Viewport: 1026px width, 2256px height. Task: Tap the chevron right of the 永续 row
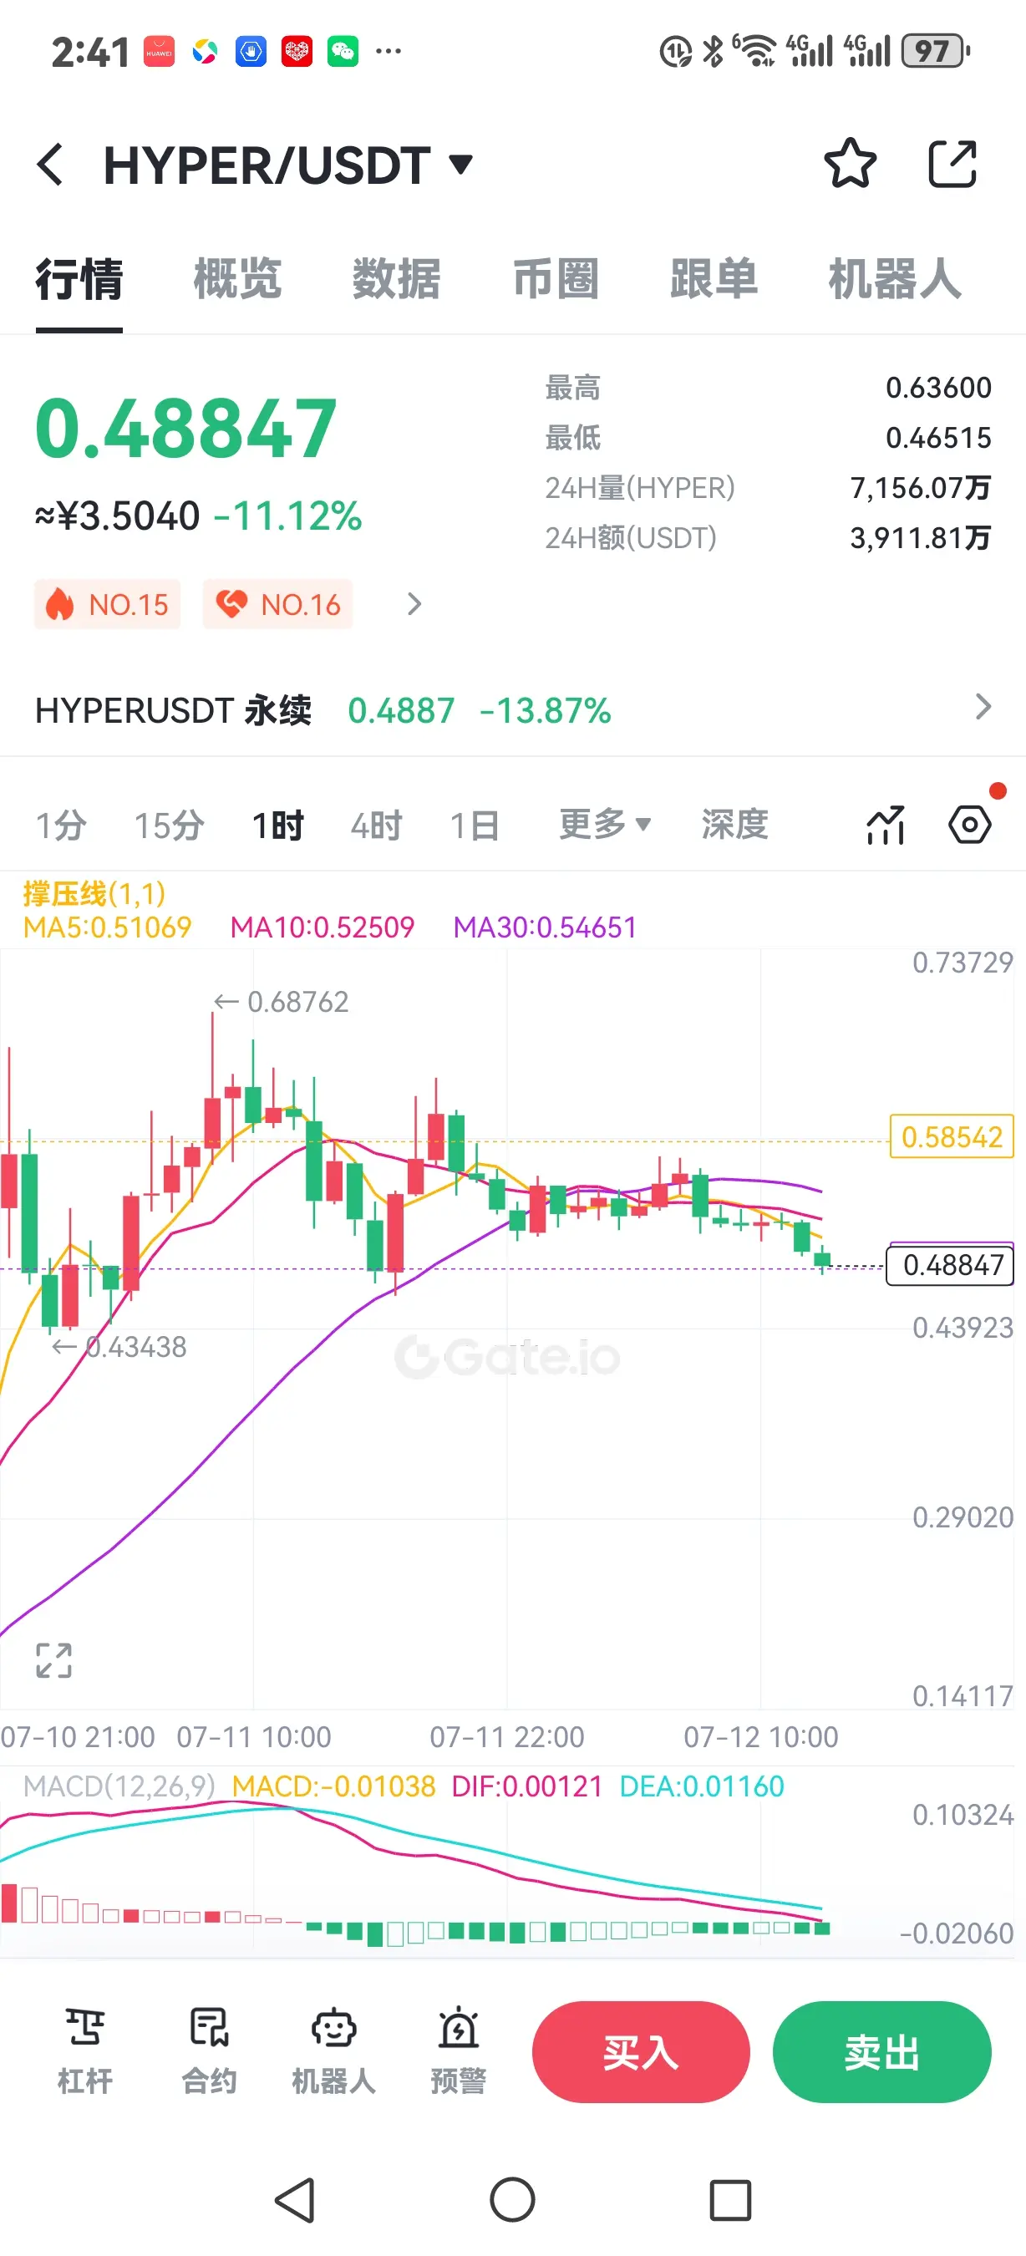click(x=983, y=707)
